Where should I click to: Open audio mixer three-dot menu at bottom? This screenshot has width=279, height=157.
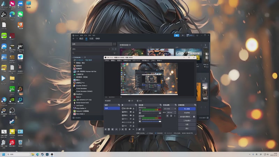(x=143, y=129)
